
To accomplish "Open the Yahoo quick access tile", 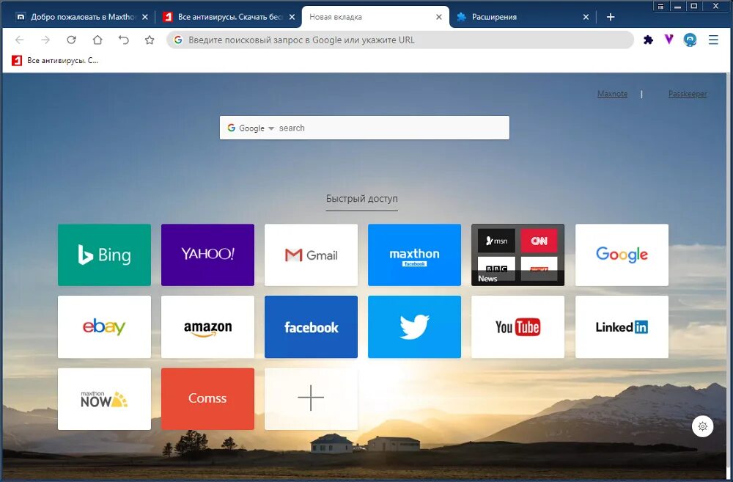I will point(207,255).
